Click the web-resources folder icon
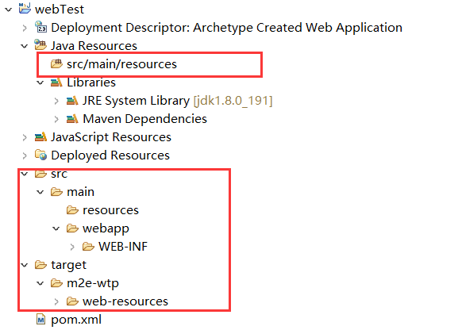 pyautogui.click(x=72, y=301)
